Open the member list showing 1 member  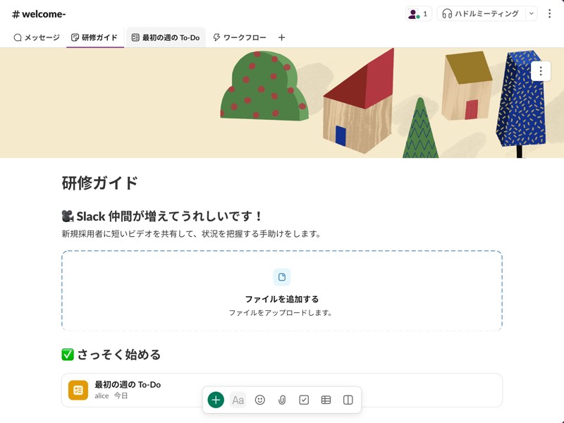tap(419, 14)
